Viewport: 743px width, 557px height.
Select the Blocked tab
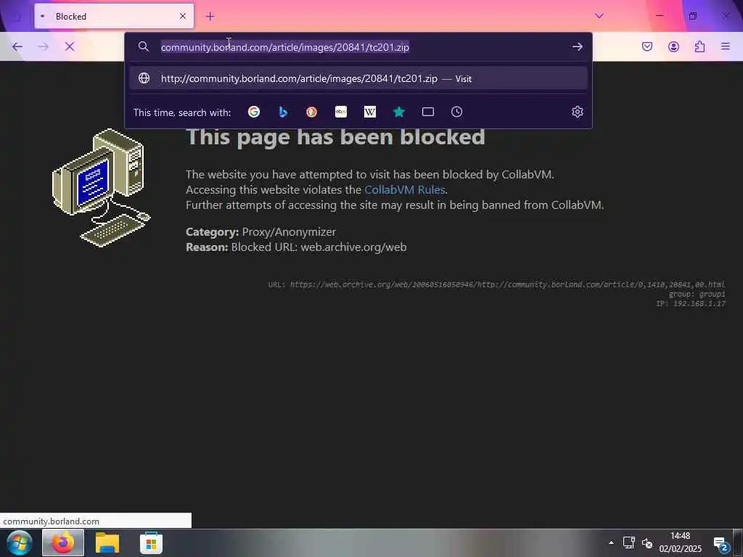[x=114, y=16]
